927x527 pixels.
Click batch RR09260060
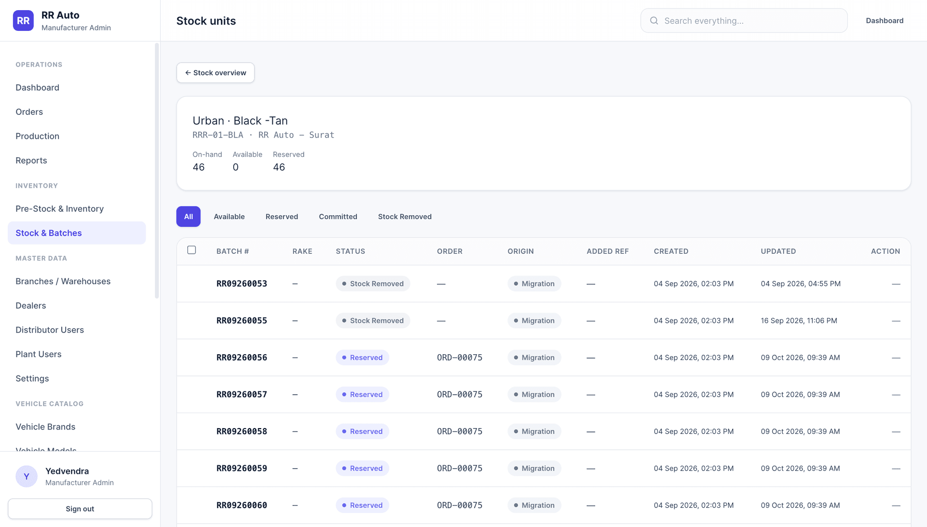(x=241, y=505)
